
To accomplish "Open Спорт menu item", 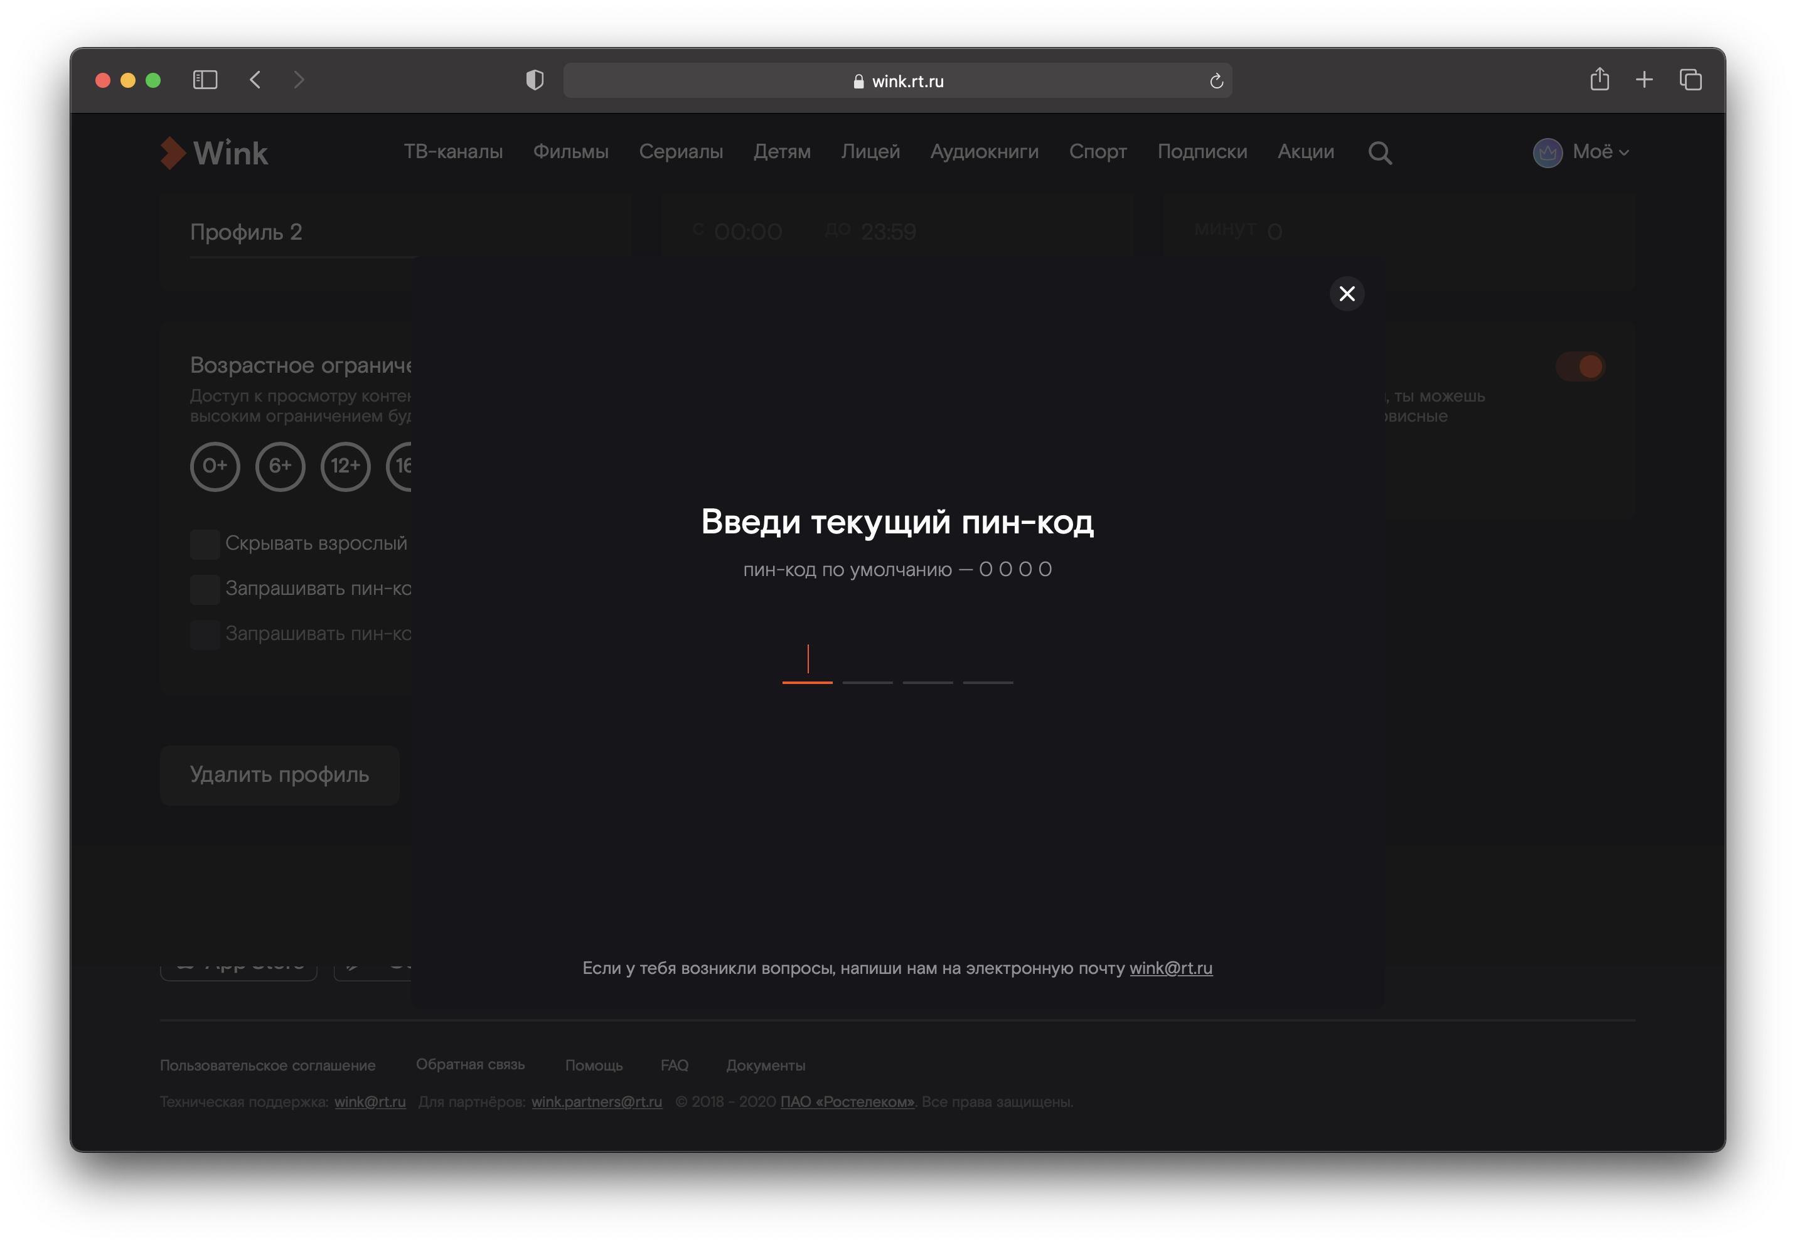I will click(x=1098, y=151).
